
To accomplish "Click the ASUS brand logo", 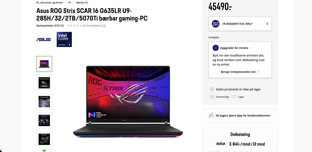I will click(x=44, y=40).
